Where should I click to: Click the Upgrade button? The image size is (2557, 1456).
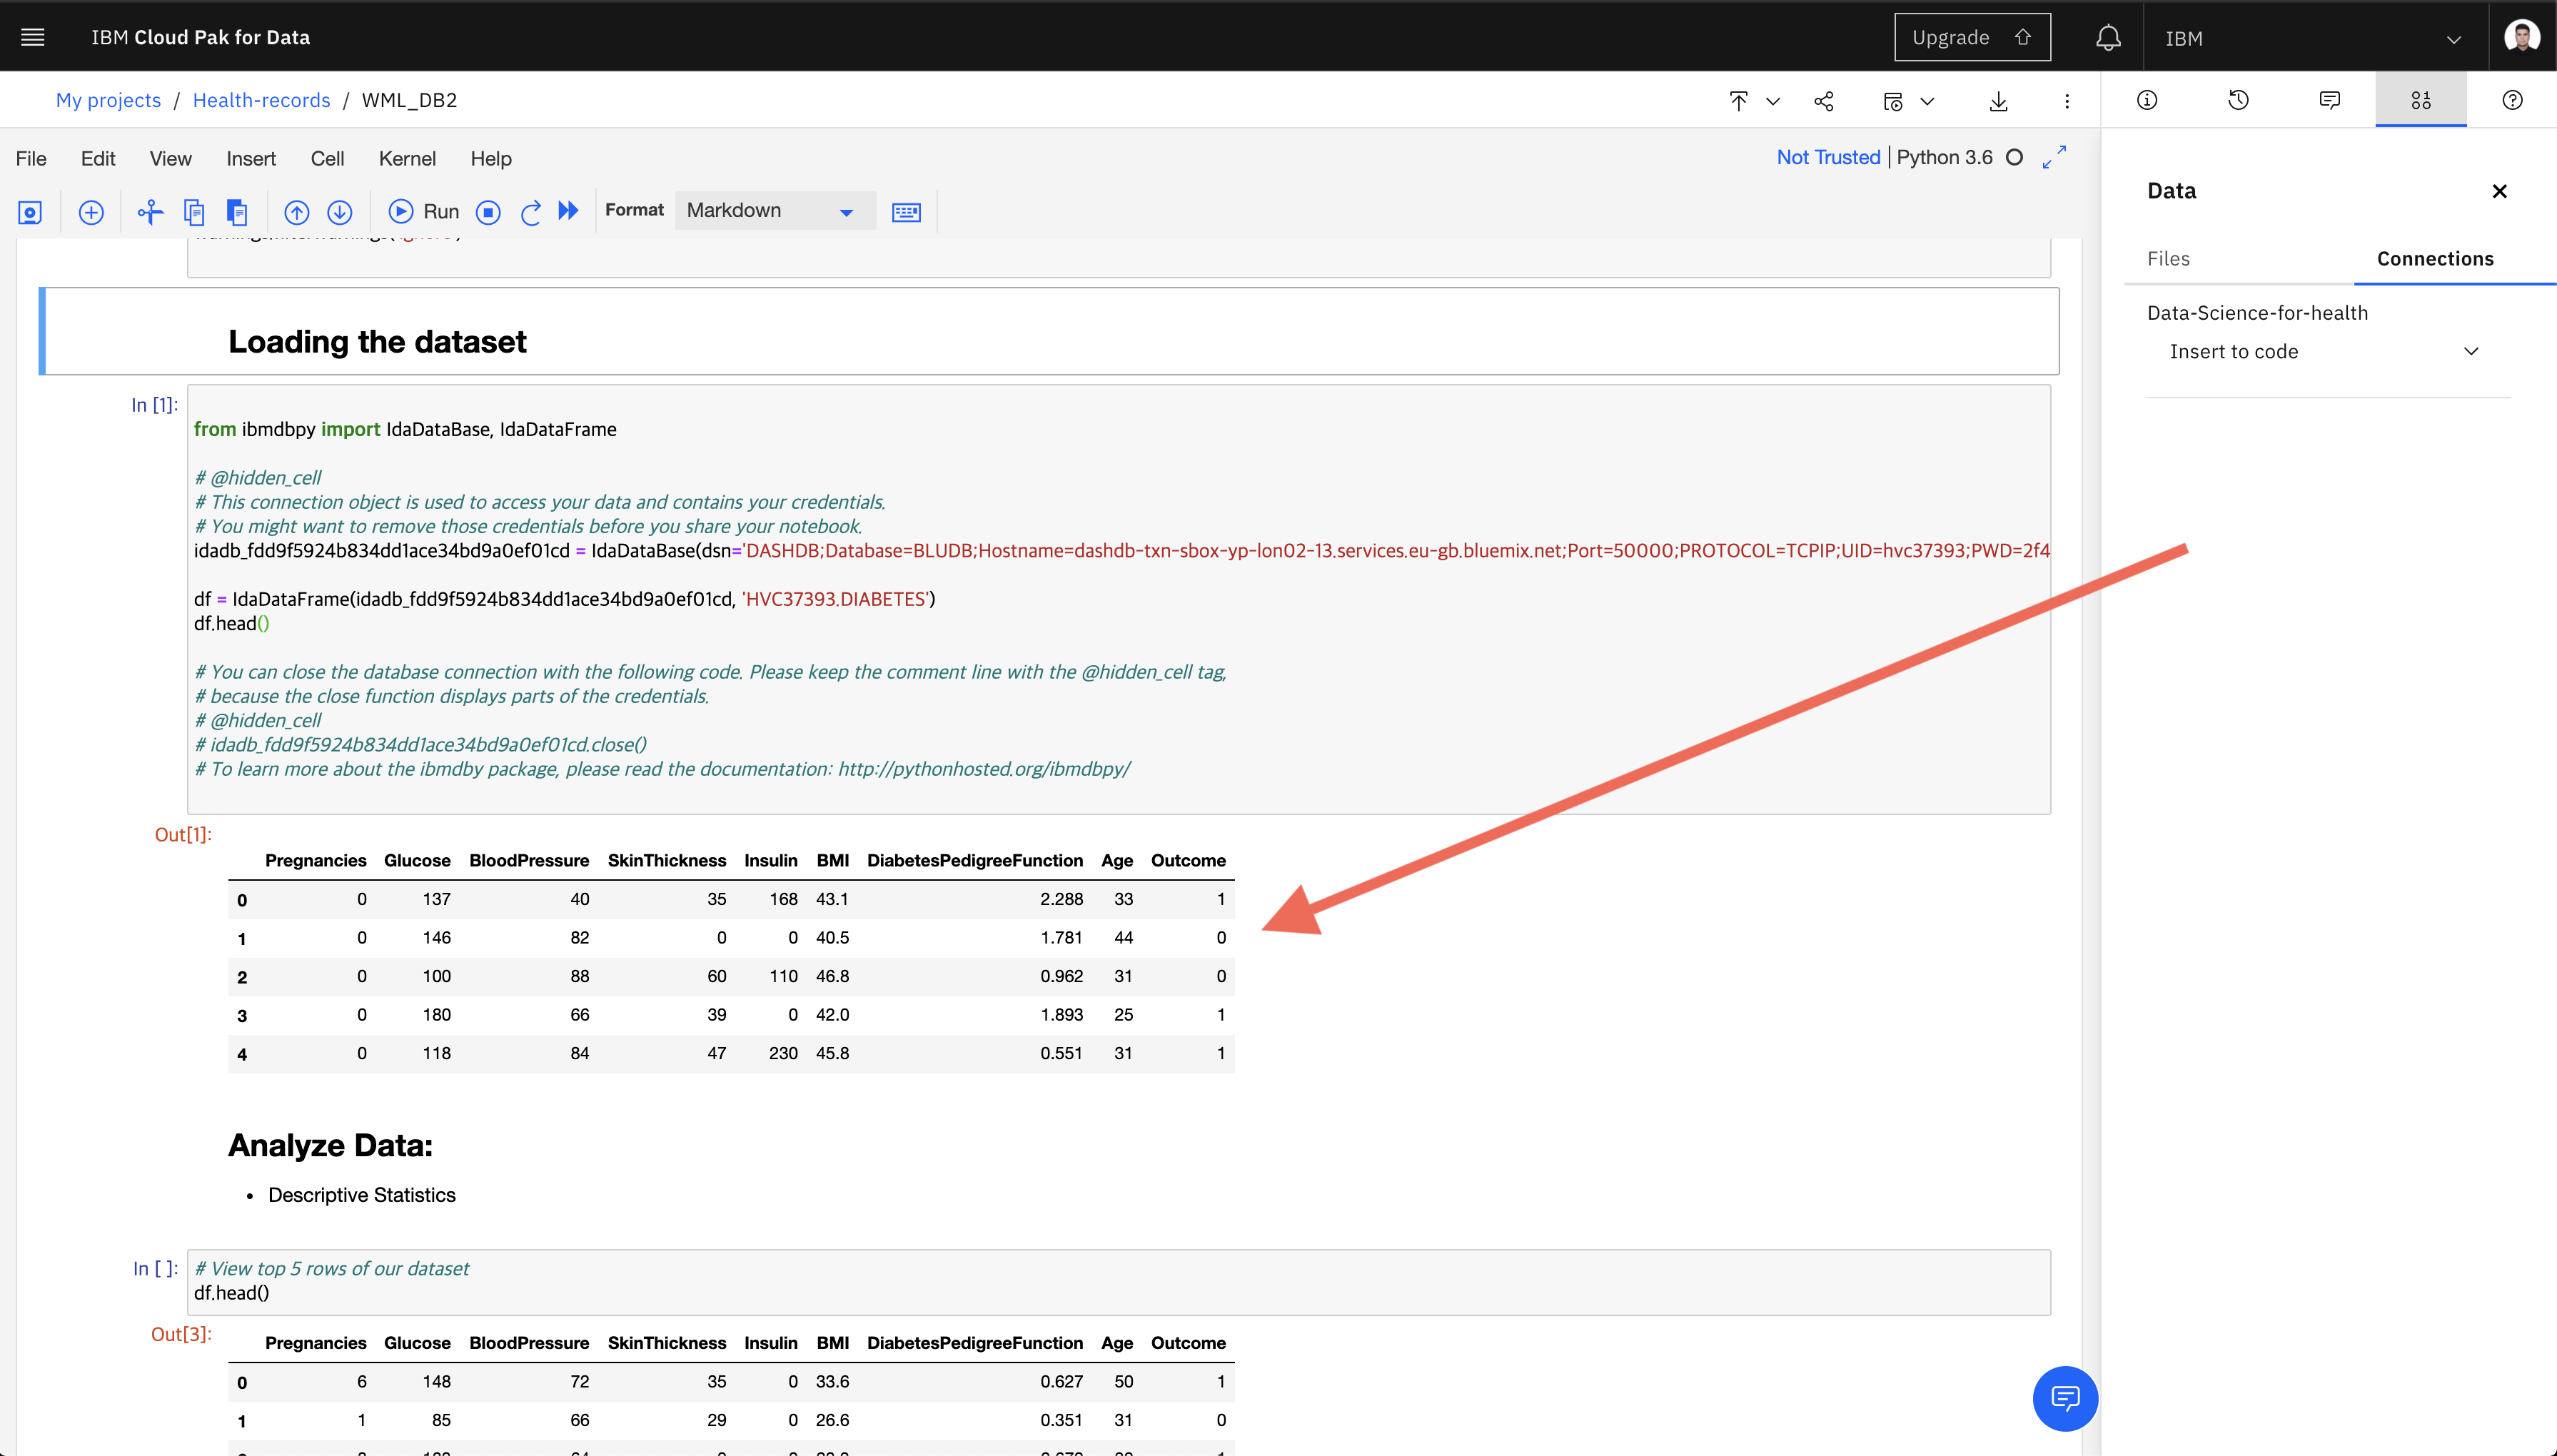(x=1971, y=38)
